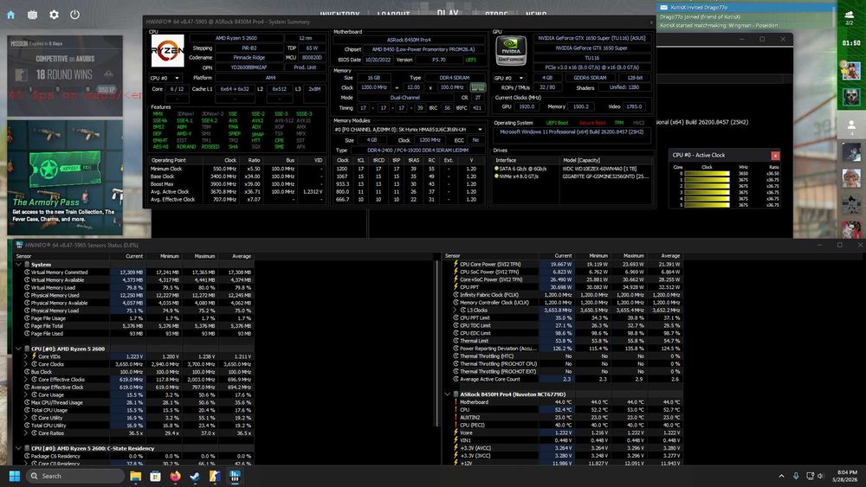Open The Armory Pass promotion card
Image resolution: width=866 pixels, height=487 pixels.
pos(65,177)
